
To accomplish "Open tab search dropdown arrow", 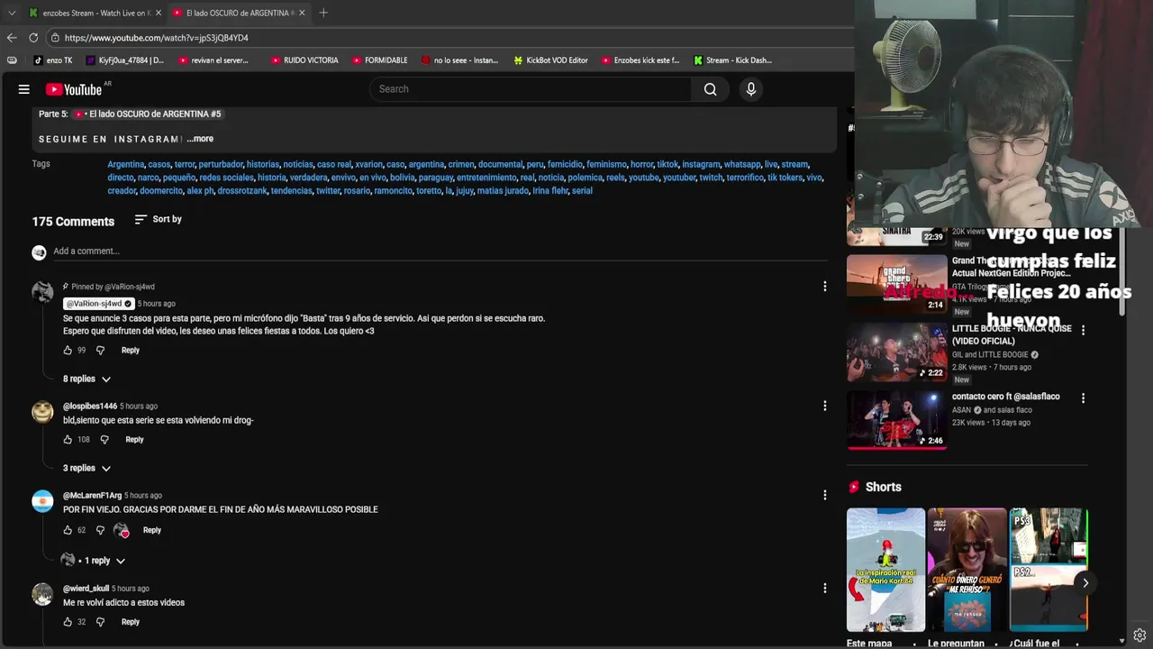I will pyautogui.click(x=12, y=13).
